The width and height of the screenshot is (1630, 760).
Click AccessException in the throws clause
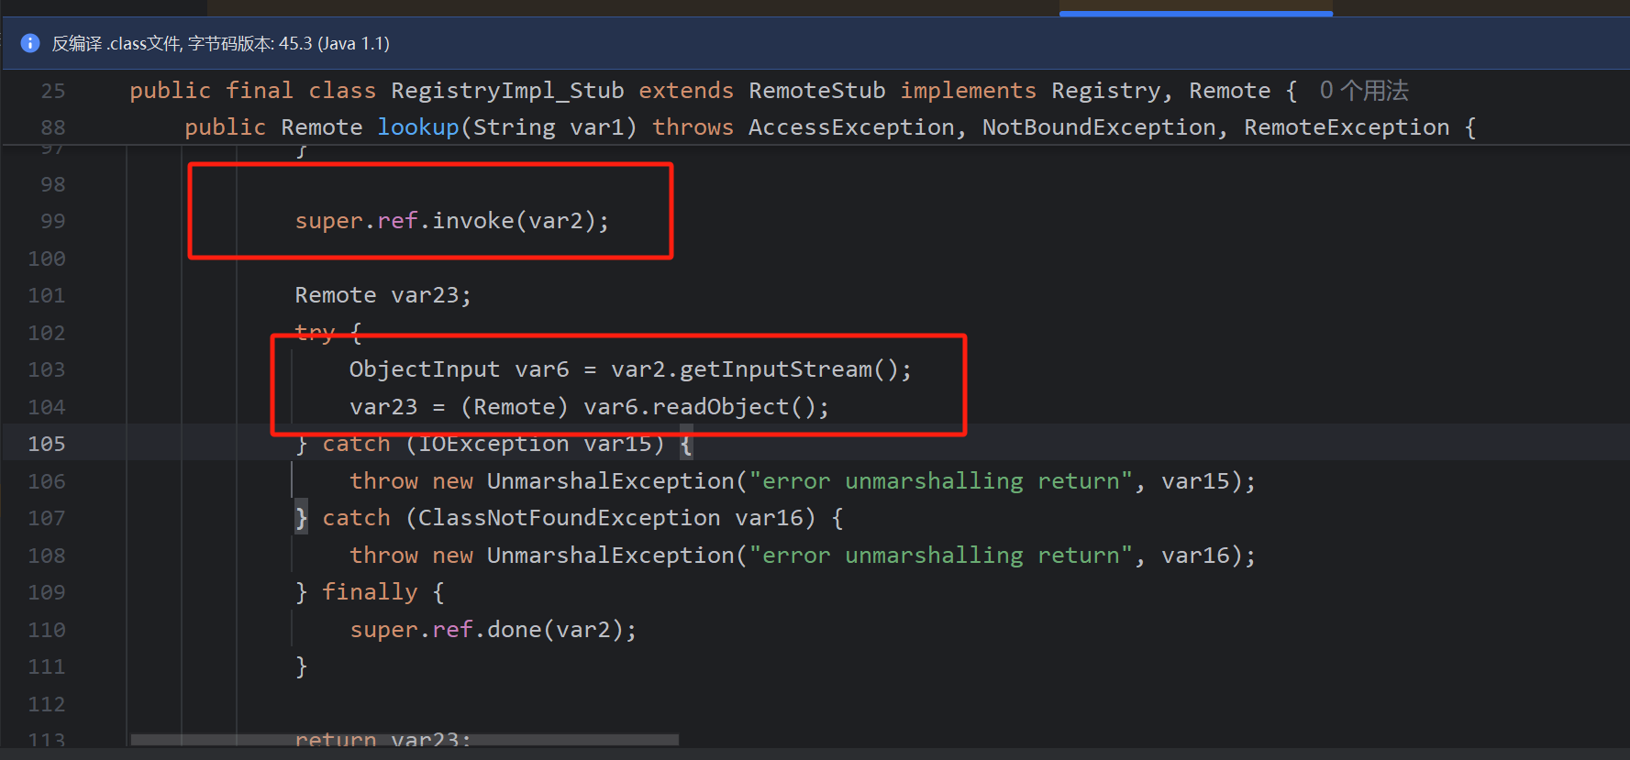coord(851,127)
